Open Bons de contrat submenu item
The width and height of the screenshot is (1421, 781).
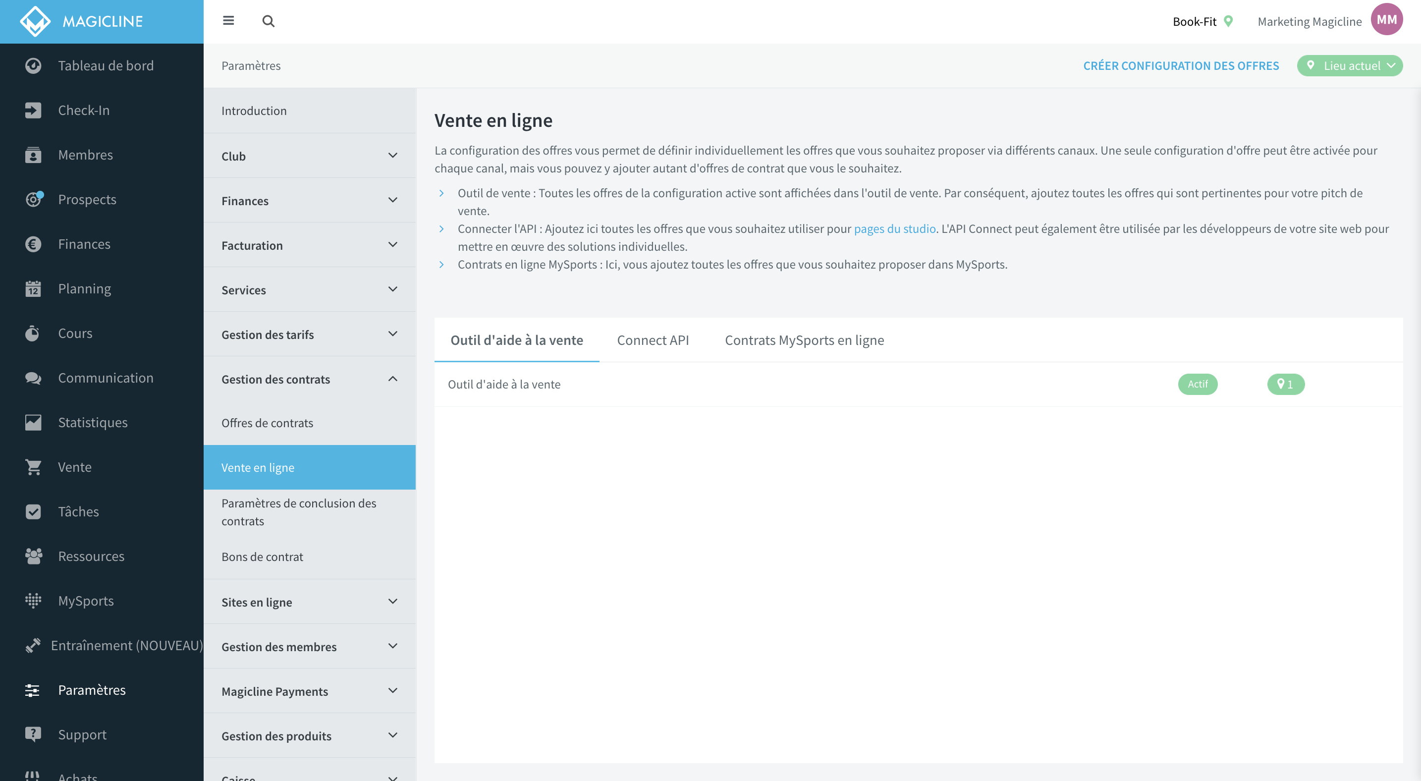[310, 557]
